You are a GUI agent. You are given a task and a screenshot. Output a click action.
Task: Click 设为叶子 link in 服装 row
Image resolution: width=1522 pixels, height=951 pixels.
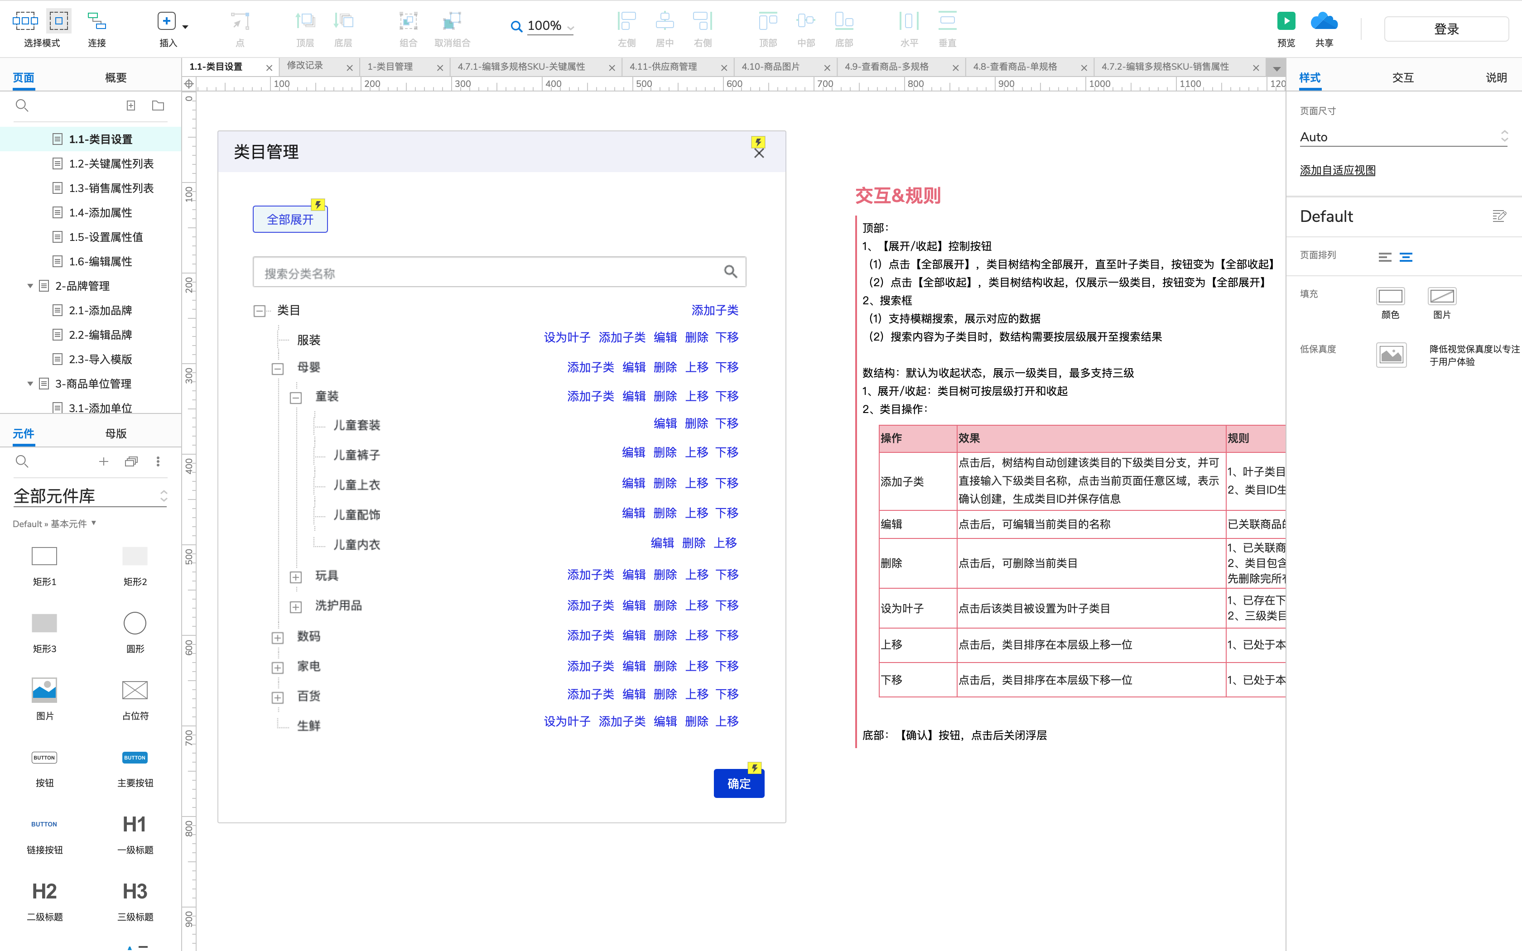point(567,338)
